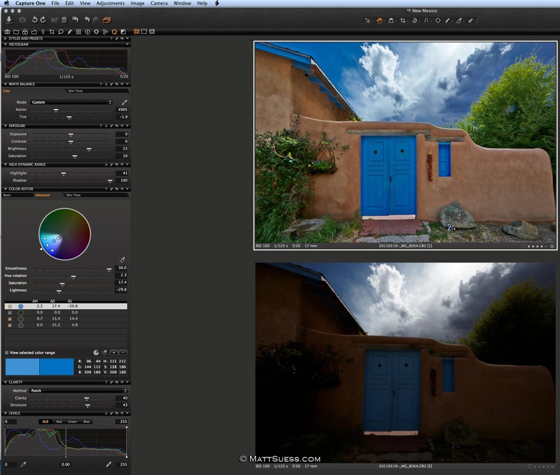
Task: Select the Pan hand cursor tool
Action: pyautogui.click(x=379, y=21)
